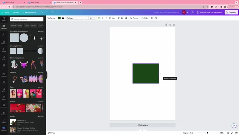239x135 pixels.
Task: Open the transparency checkered icon
Action: [x=152, y=18]
